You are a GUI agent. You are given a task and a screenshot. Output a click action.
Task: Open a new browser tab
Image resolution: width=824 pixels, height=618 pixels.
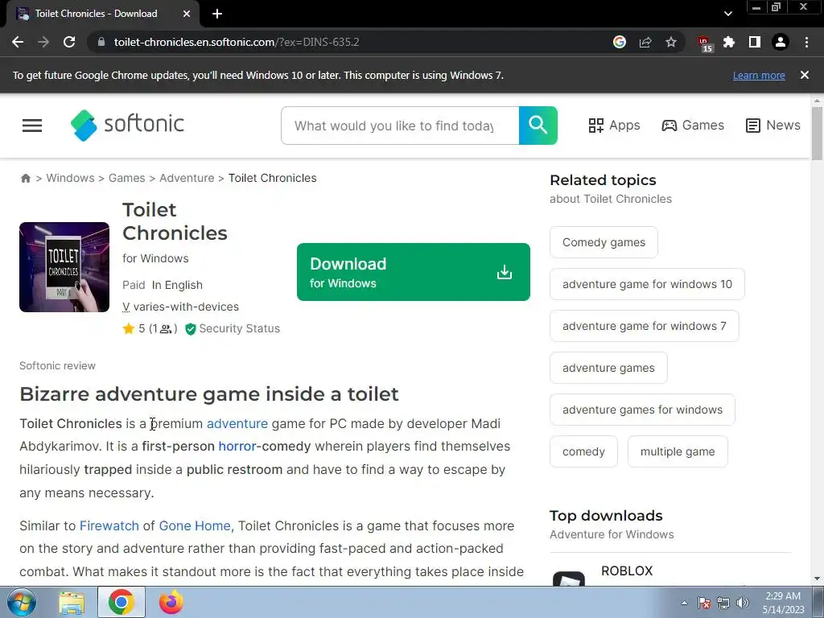(217, 14)
